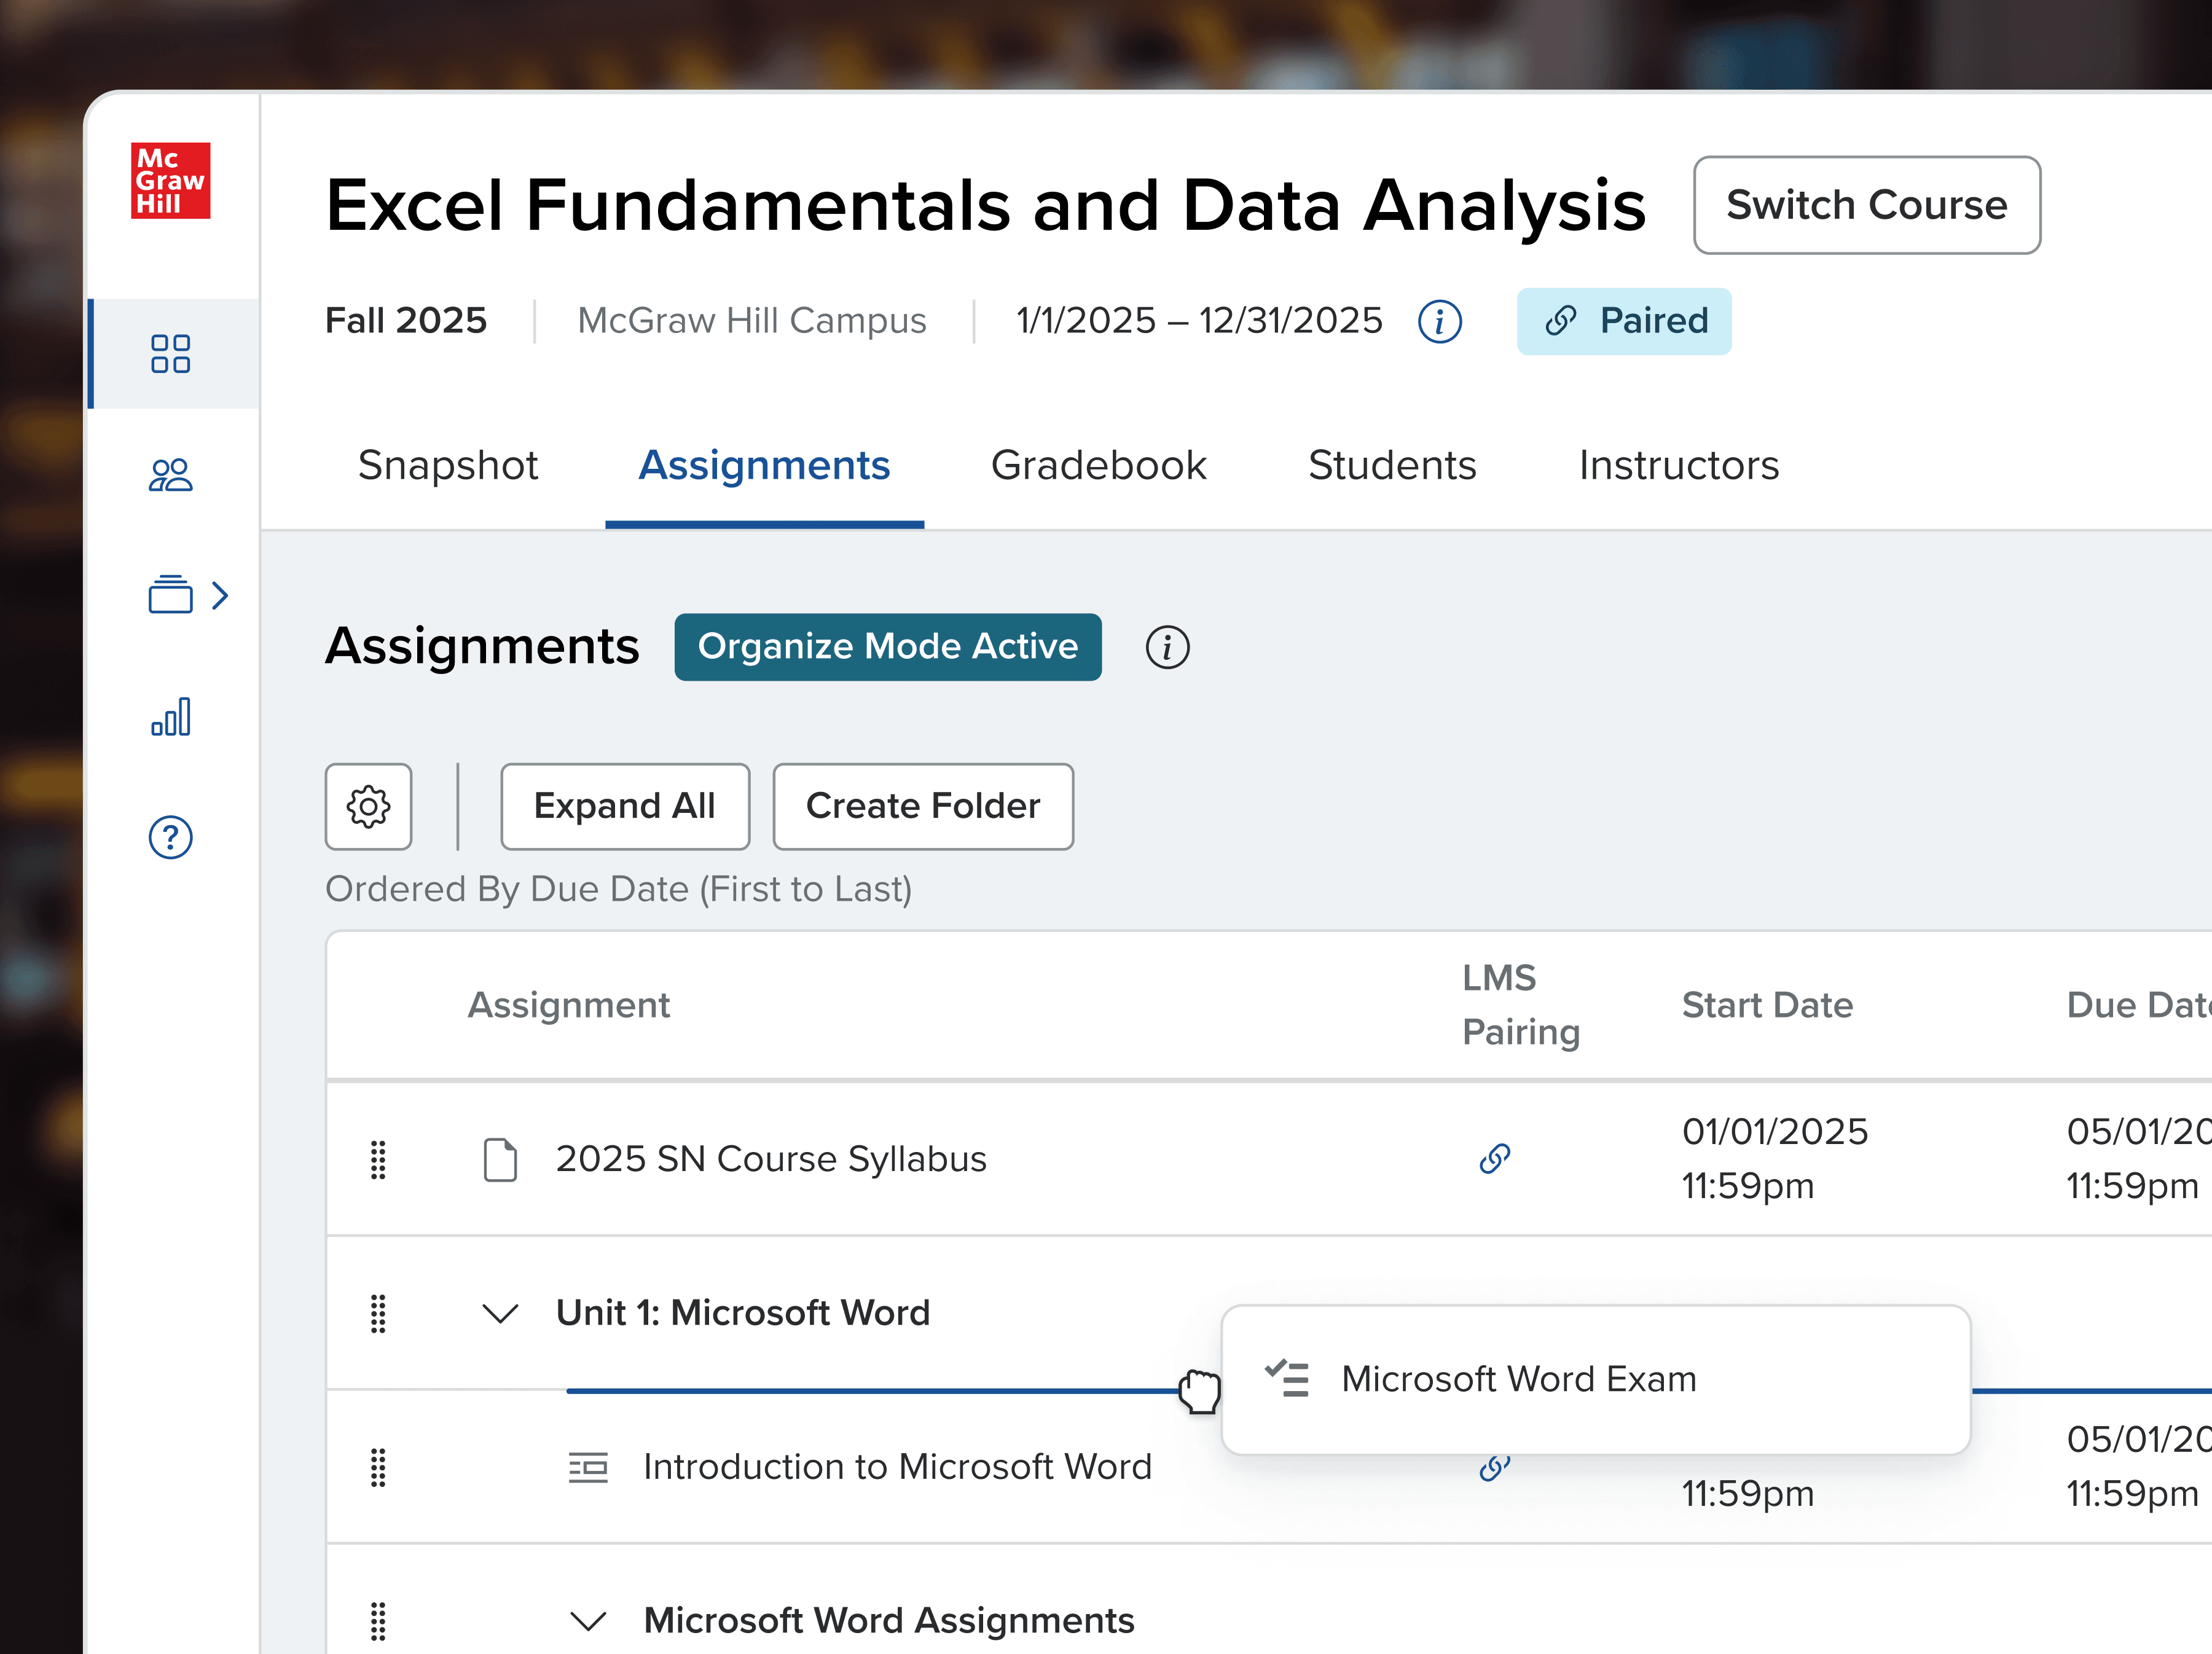Click the Expand All button

[x=624, y=806]
